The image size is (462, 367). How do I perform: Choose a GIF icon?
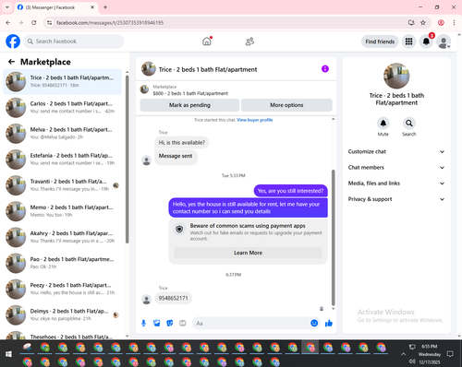click(x=183, y=323)
